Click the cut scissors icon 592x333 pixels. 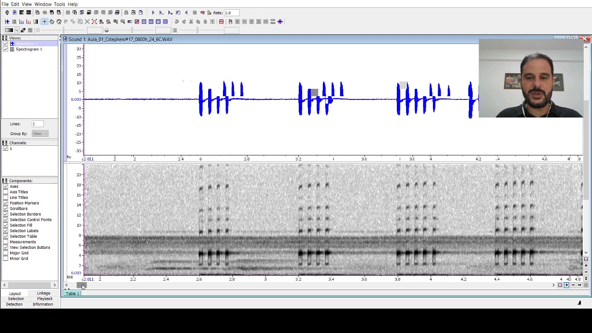191,22
